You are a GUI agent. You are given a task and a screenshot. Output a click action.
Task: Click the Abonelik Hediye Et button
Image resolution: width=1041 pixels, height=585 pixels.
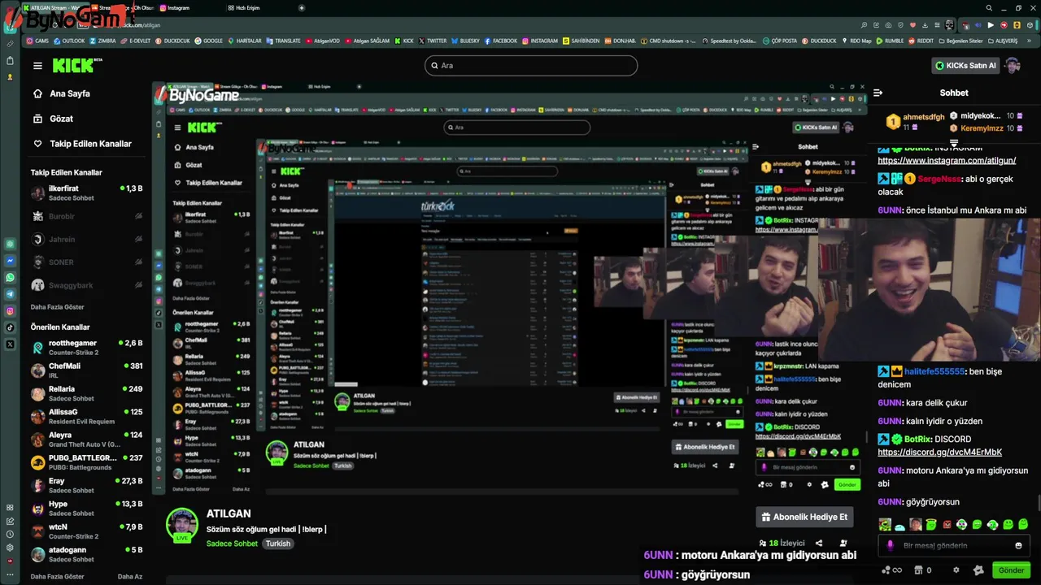[805, 517]
